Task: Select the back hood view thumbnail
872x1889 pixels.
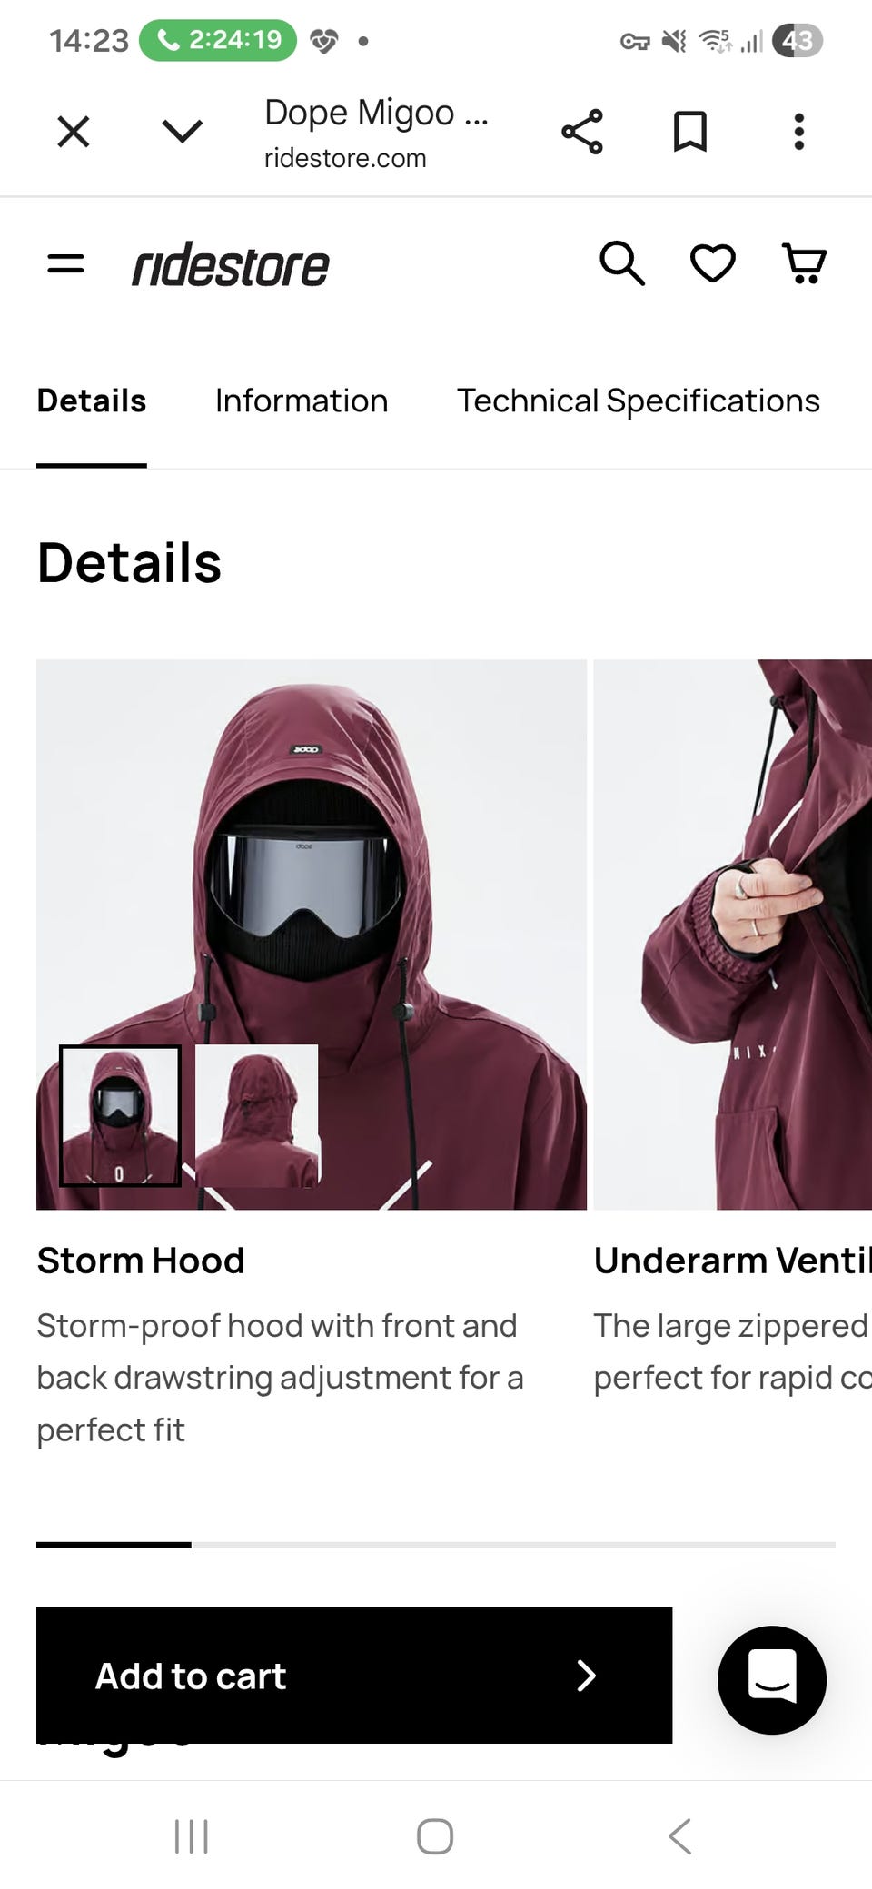Action: coord(257,1115)
